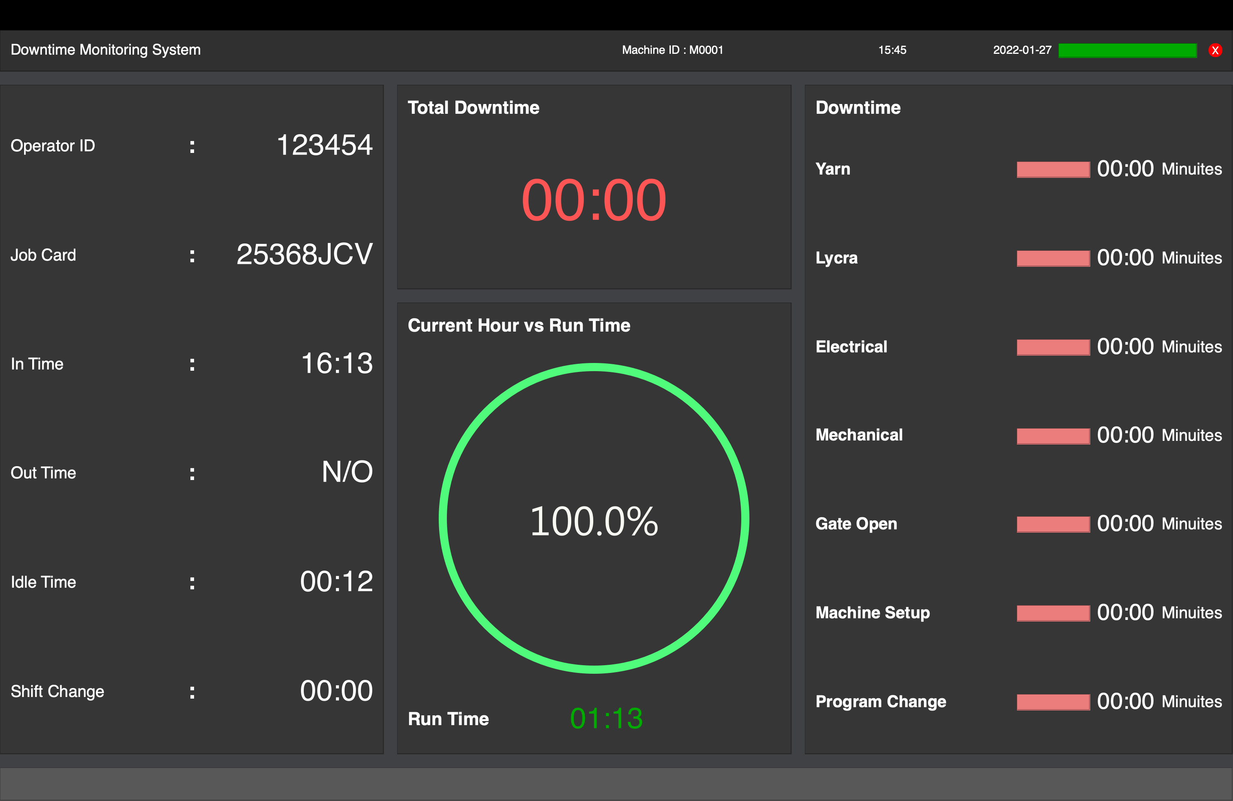Image resolution: width=1233 pixels, height=801 pixels.
Task: Click the Out Time value N/O
Action: (347, 472)
